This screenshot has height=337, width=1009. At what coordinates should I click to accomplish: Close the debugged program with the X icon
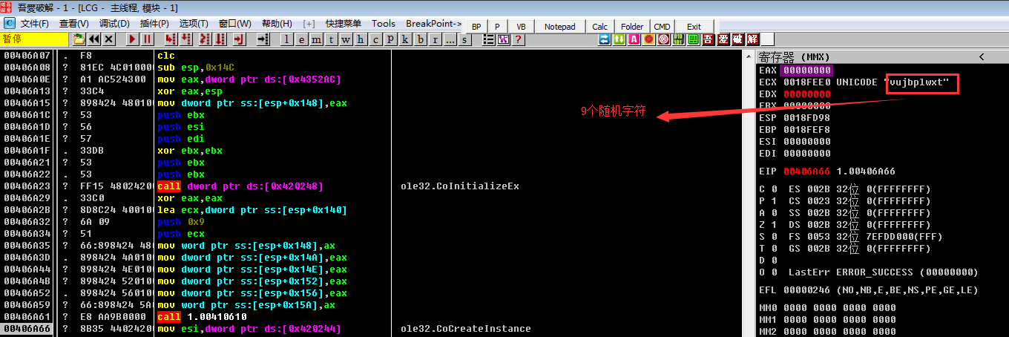tap(108, 39)
